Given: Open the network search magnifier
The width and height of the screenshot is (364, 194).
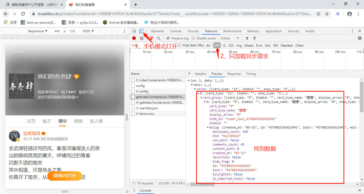Looking at the screenshot, I should (x=159, y=38).
